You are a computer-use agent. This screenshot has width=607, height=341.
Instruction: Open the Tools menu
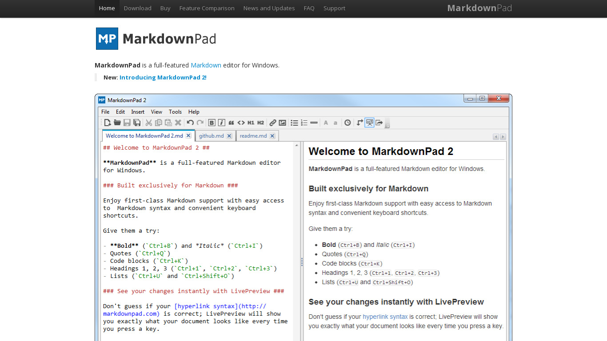[175, 112]
